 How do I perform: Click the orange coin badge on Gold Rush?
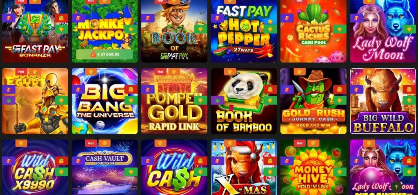(300, 72)
